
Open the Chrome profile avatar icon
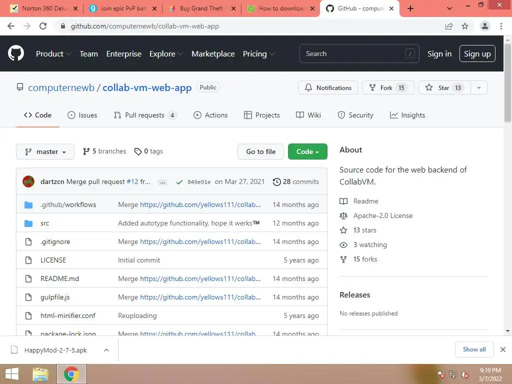click(485, 26)
